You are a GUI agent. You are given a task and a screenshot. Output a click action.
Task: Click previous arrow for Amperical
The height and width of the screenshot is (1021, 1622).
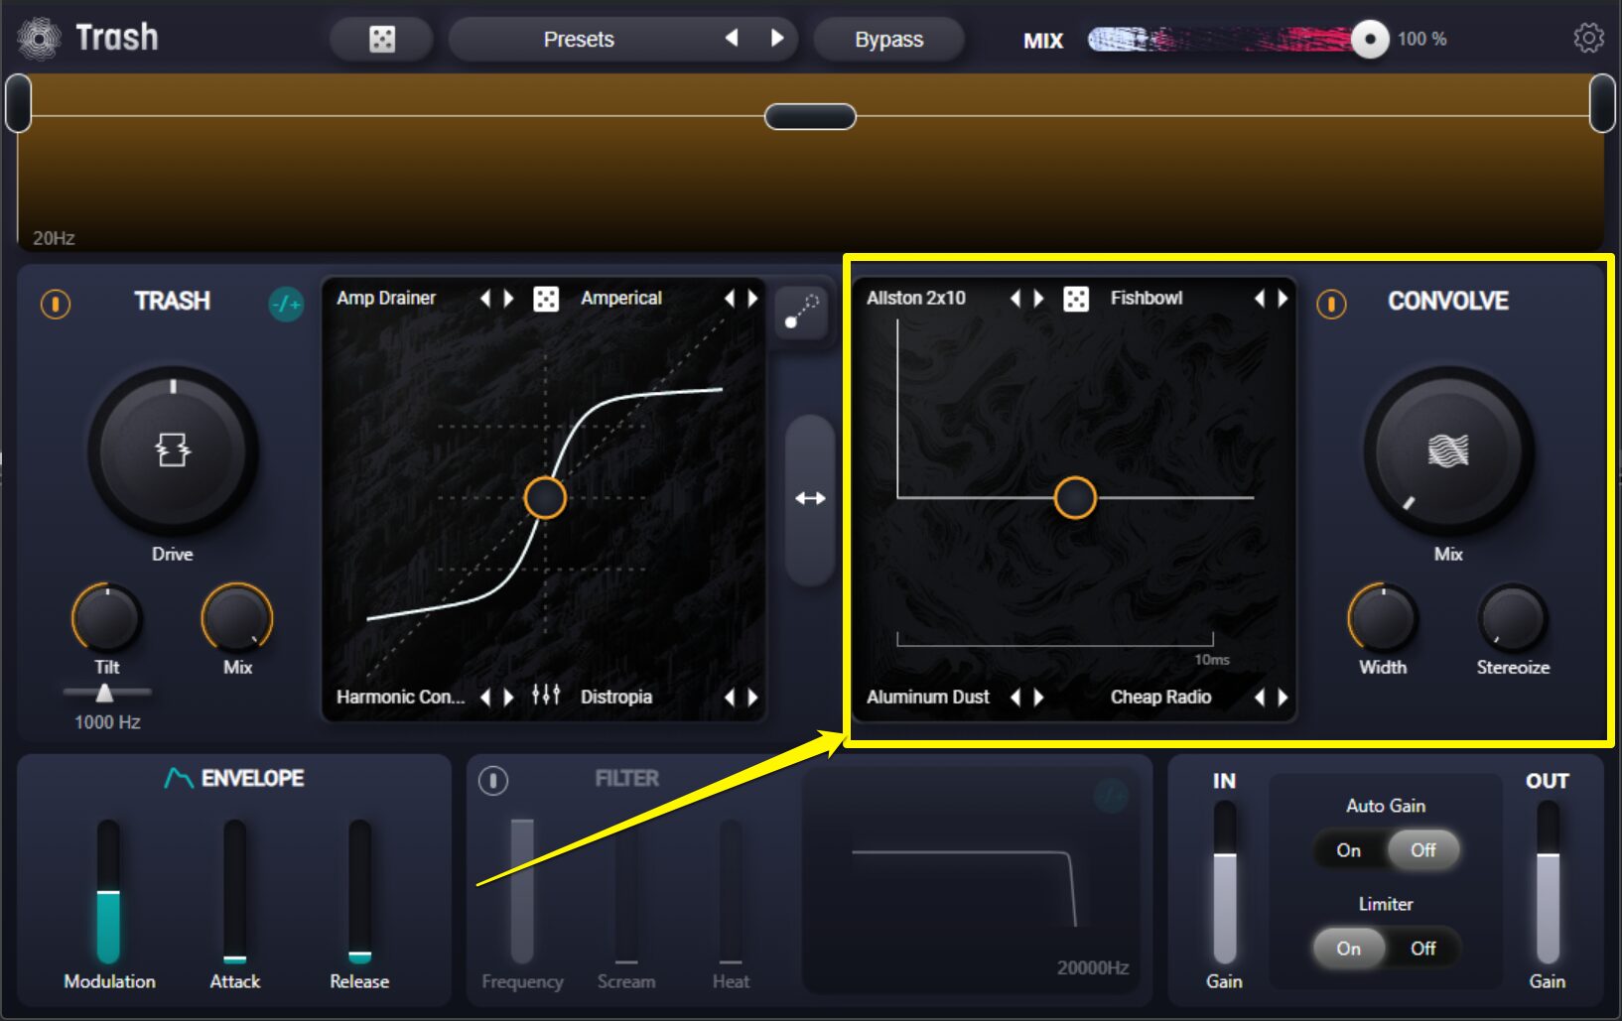(730, 299)
